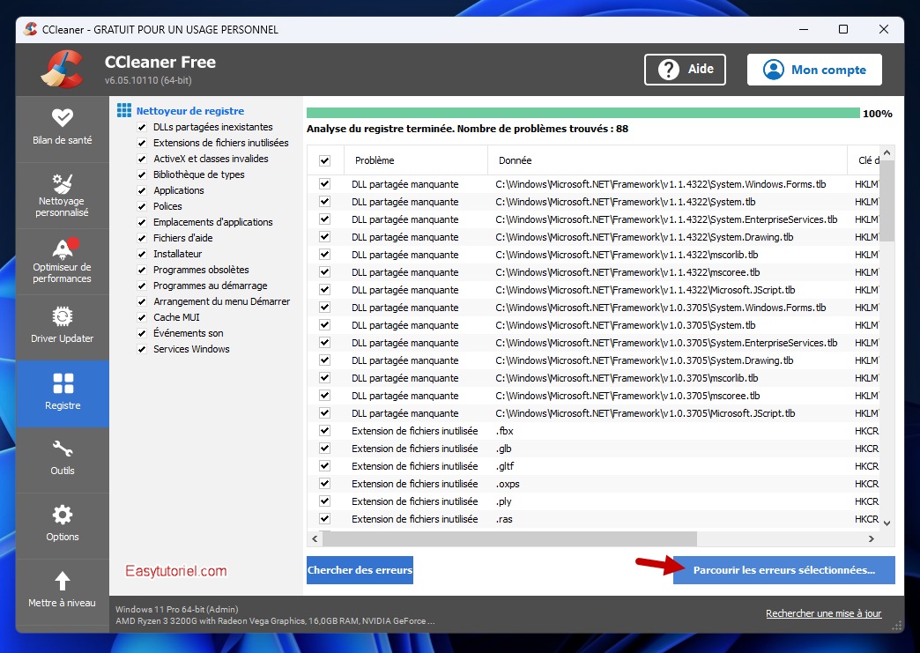Sort by the Problème column header
Viewport: 920px width, 653px height.
pyautogui.click(x=417, y=160)
